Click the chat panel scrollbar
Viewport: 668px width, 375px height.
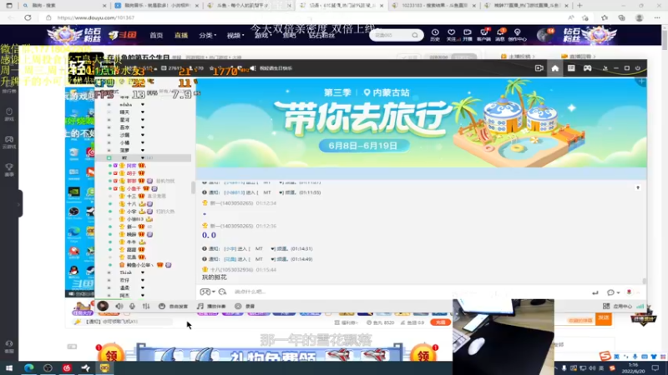point(644,281)
